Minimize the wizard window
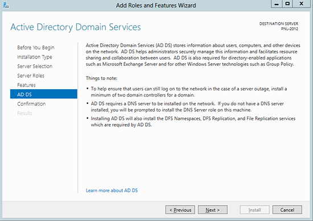Image resolution: width=313 pixels, height=221 pixels. pyautogui.click(x=277, y=4)
